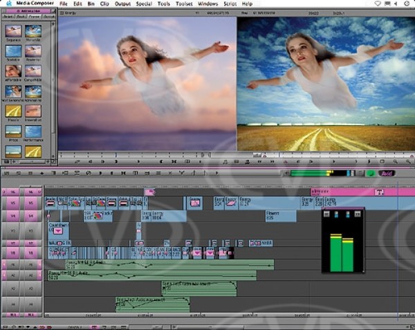415x330 pixels.
Task: Toggle the V1 track selector in timeline
Action: [x=30, y=252]
